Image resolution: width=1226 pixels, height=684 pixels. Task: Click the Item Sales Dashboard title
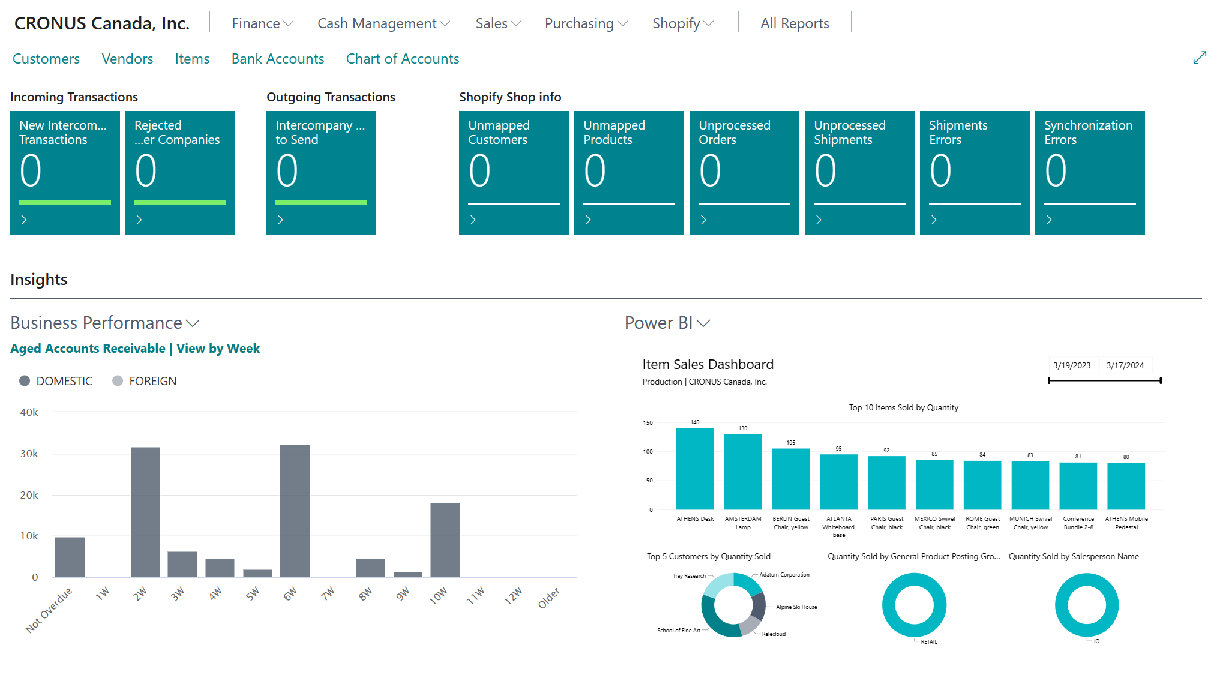pyautogui.click(x=708, y=364)
